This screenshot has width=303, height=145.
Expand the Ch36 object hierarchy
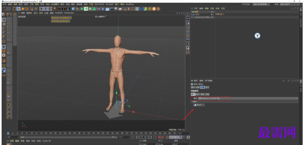pos(191,14)
